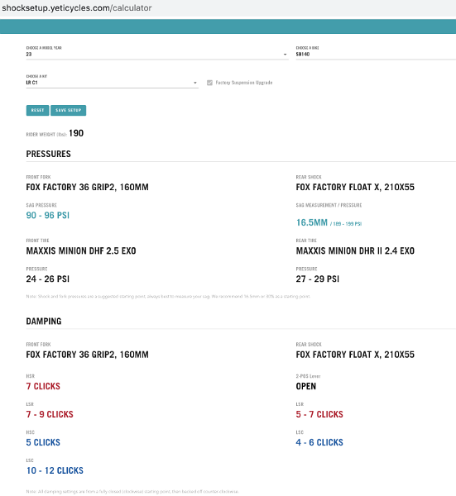456x496 pixels.
Task: Click the fork LSR 7 - 9 Clicks value
Action: tap(50, 414)
